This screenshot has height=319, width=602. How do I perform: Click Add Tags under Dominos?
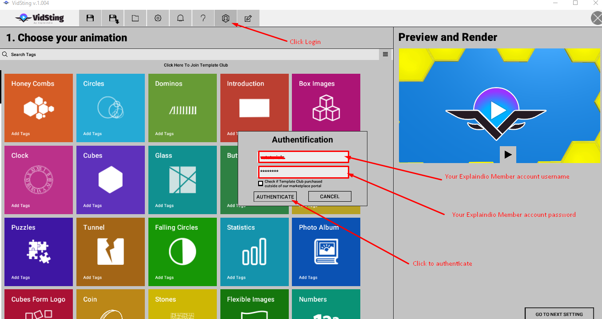click(x=164, y=134)
